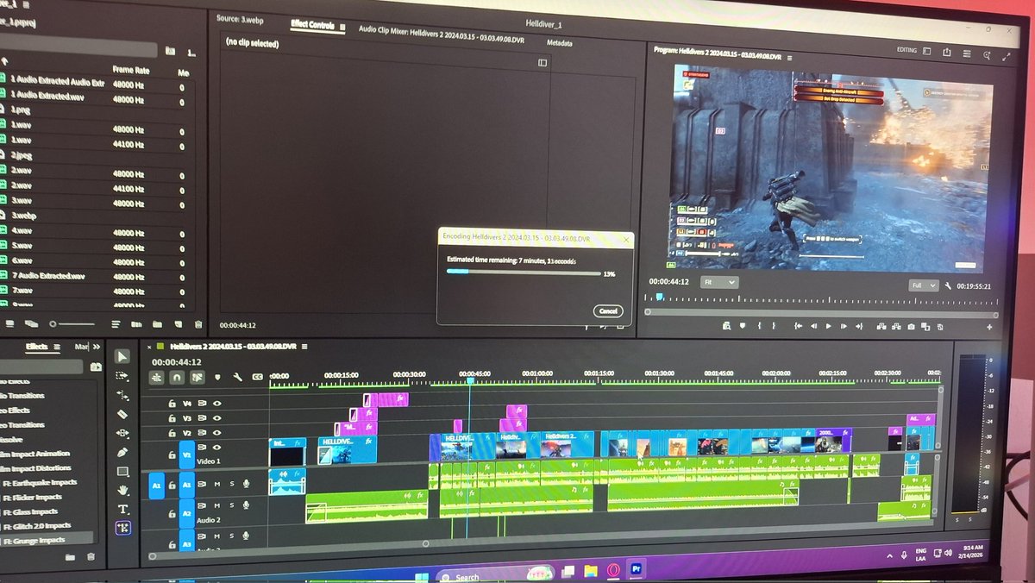
Task: Enable voice-over record on A1 track
Action: point(246,485)
